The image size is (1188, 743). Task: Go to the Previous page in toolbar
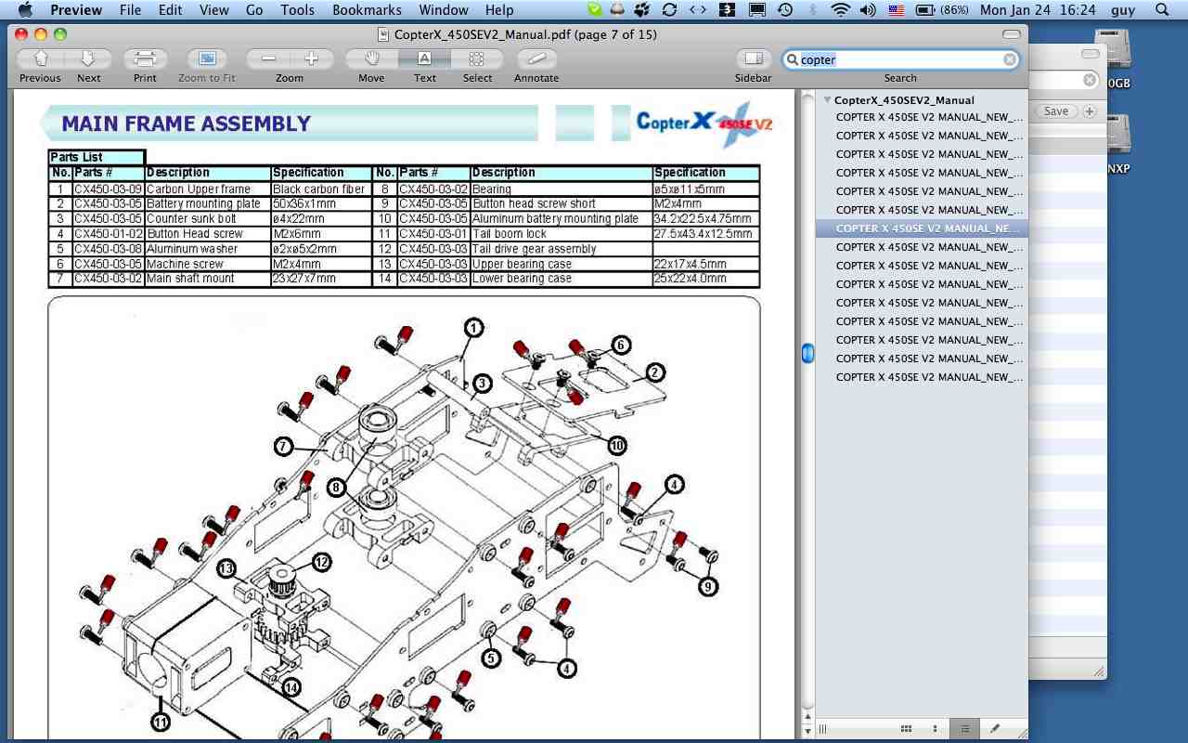point(40,59)
